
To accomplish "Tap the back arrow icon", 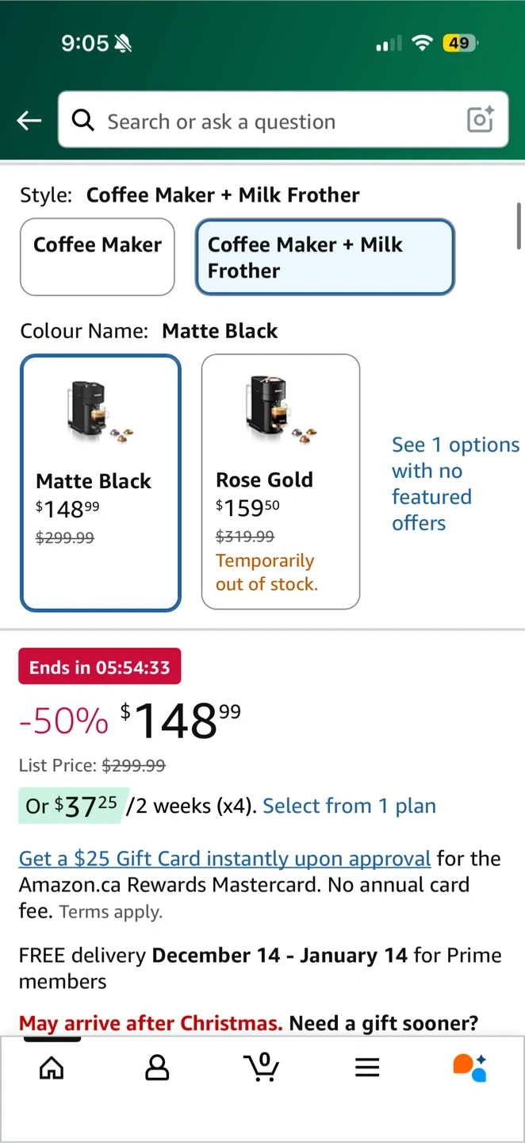I will point(29,121).
